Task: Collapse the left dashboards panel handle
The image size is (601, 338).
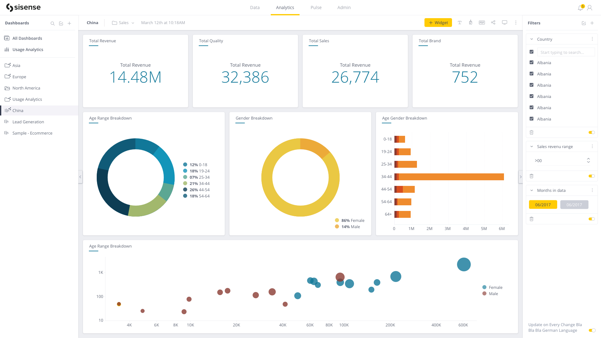Action: (x=80, y=177)
